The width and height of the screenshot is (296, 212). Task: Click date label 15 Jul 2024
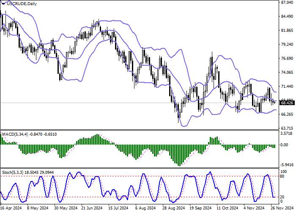119,208
